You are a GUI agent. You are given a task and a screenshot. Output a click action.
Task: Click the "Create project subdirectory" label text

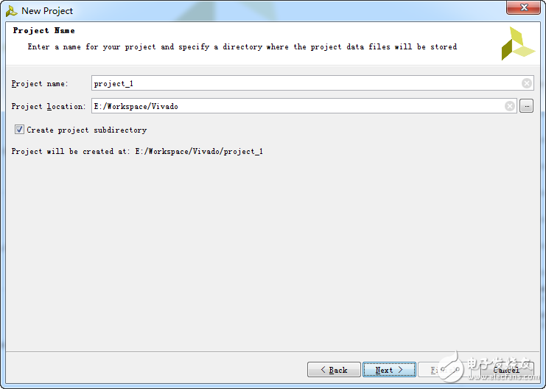coord(87,130)
